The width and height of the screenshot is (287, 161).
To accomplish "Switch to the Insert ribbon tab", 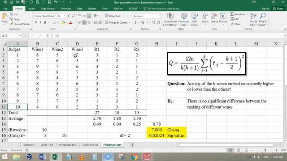I will [31, 8].
